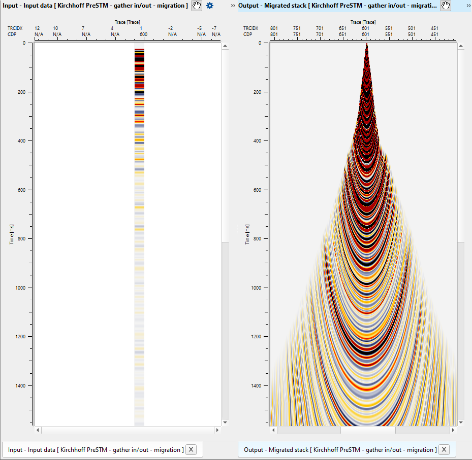Close the Output Migrated stack tab
This screenshot has width=472, height=460.
tap(444, 450)
